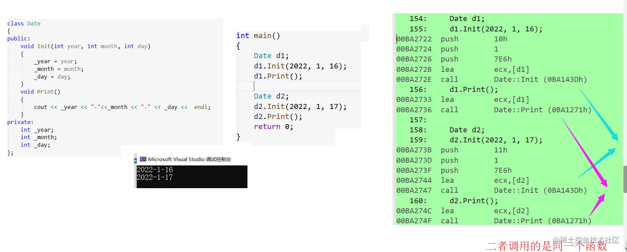627x252 pixels.
Task: Click the 'private:' access specifier
Action: coord(20,122)
